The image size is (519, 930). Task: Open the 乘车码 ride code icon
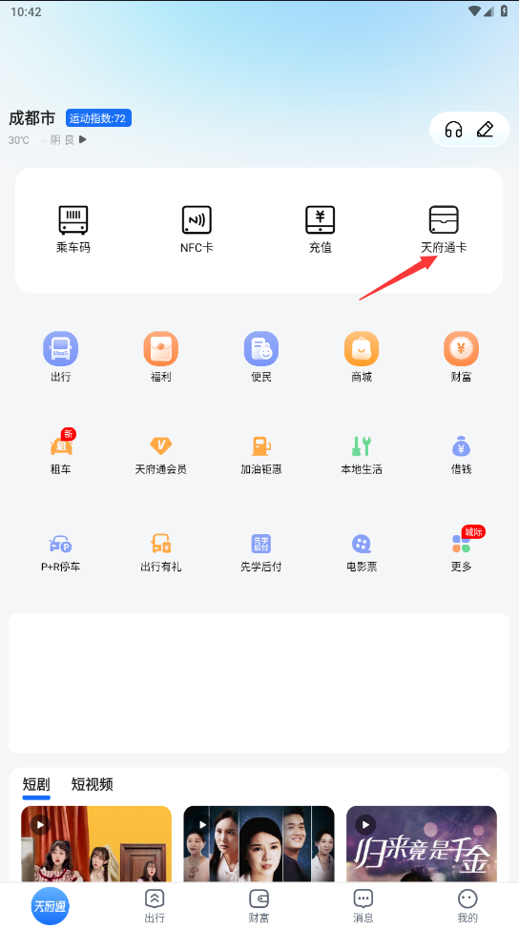point(73,229)
